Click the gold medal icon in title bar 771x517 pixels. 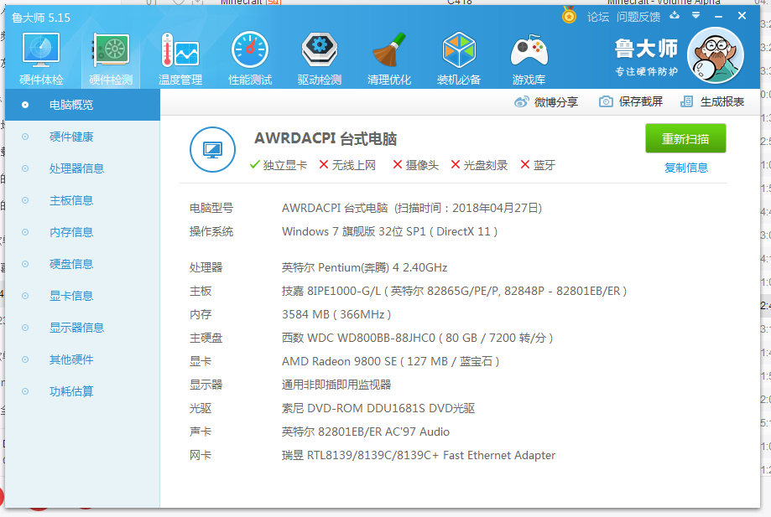point(569,15)
